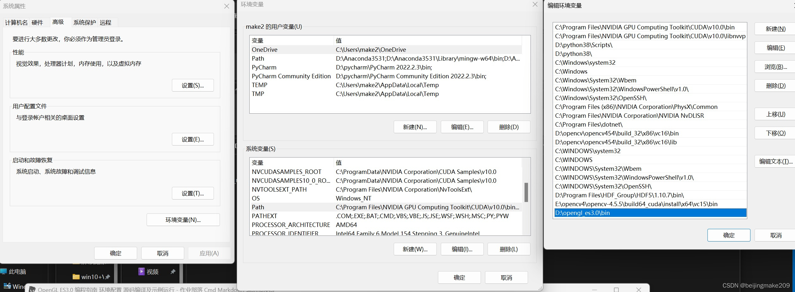Select the PATHEXT system variable
This screenshot has height=292, width=795.
click(385, 216)
